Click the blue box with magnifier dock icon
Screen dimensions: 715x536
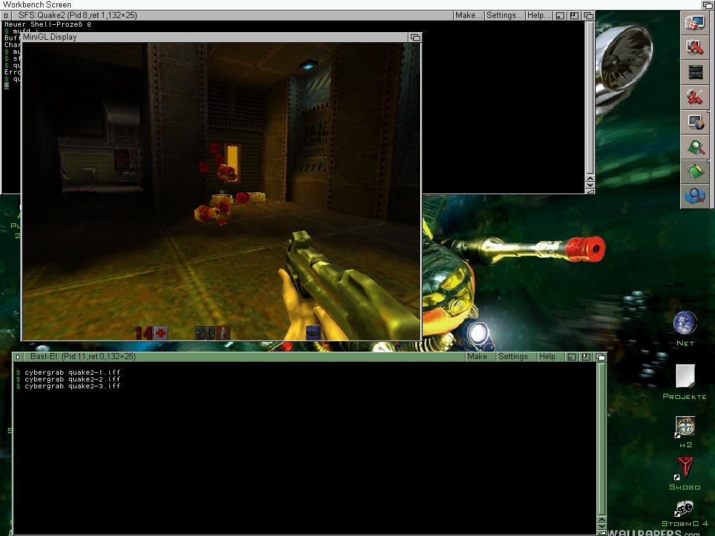click(695, 196)
